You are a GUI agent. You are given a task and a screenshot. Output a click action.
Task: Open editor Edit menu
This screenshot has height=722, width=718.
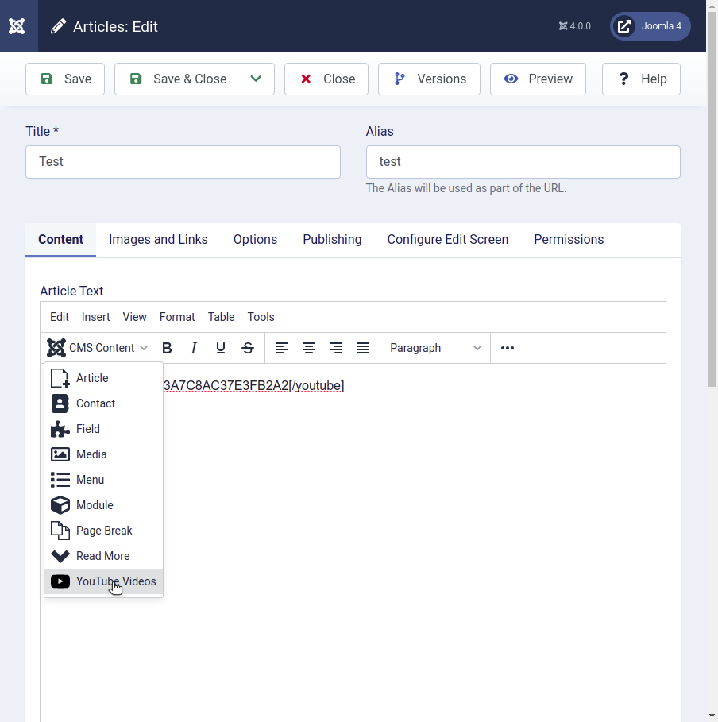pos(60,317)
